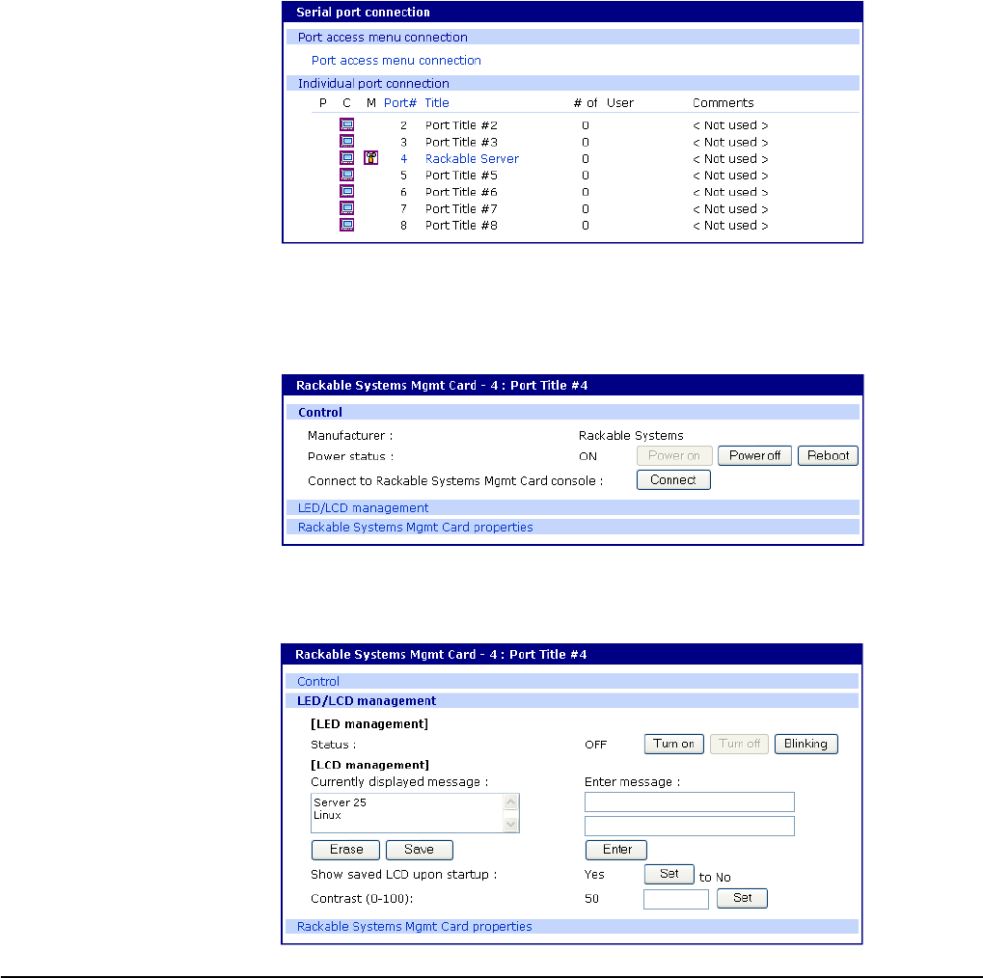Set show saved LCD upon startup to No
The image size is (983, 978).
pos(669,874)
